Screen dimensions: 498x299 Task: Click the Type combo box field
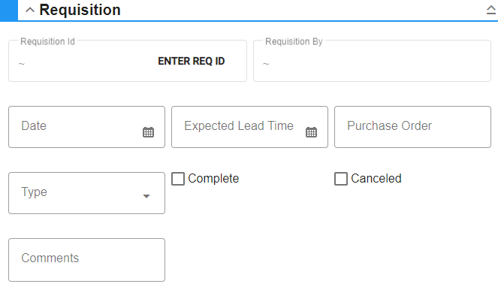86,193
